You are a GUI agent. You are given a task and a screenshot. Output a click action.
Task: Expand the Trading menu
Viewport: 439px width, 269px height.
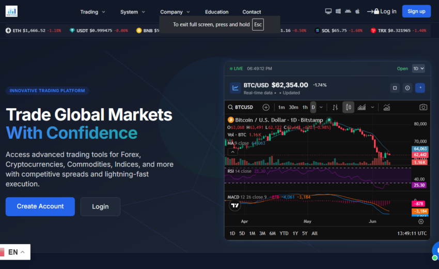92,12
